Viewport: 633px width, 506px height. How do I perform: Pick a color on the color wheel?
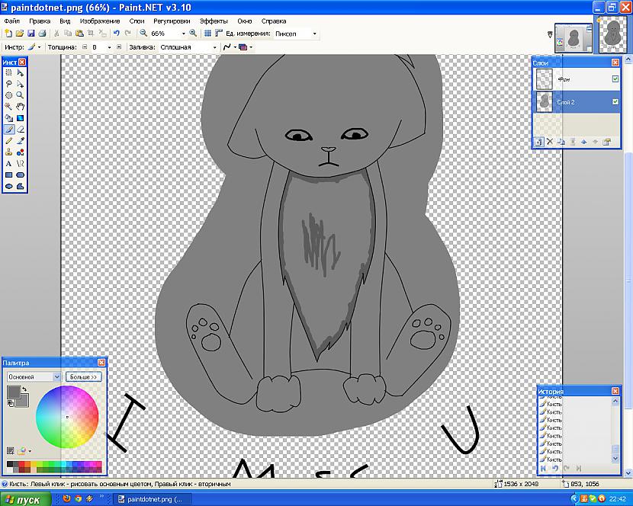click(x=67, y=417)
